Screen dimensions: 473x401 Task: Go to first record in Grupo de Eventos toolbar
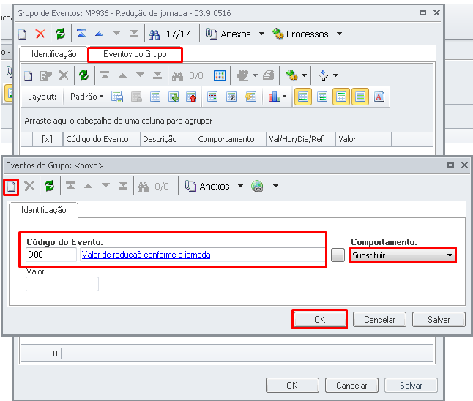pyautogui.click(x=81, y=33)
